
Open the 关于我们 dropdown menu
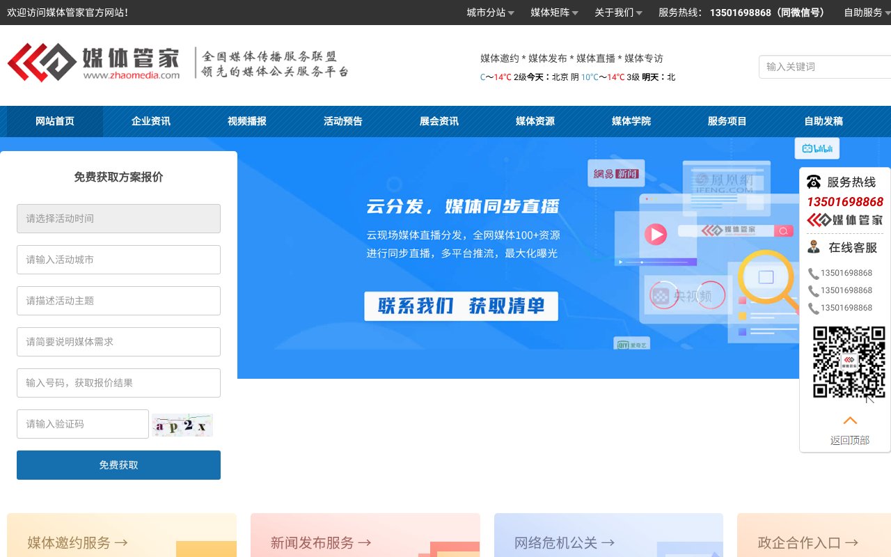[615, 12]
